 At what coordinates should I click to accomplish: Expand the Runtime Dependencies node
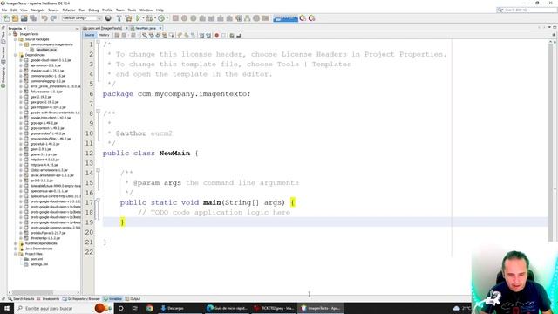(x=16, y=243)
